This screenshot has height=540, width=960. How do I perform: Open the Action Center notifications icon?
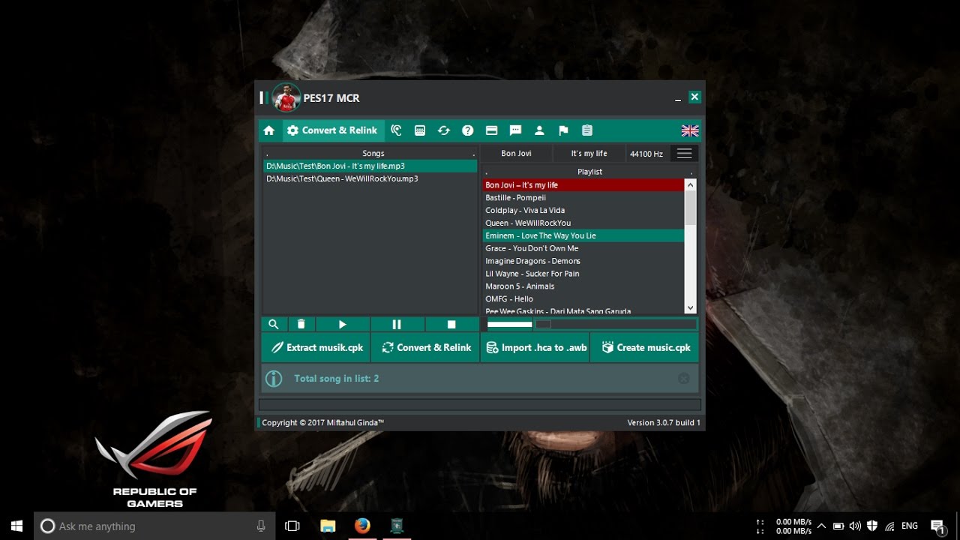937,526
